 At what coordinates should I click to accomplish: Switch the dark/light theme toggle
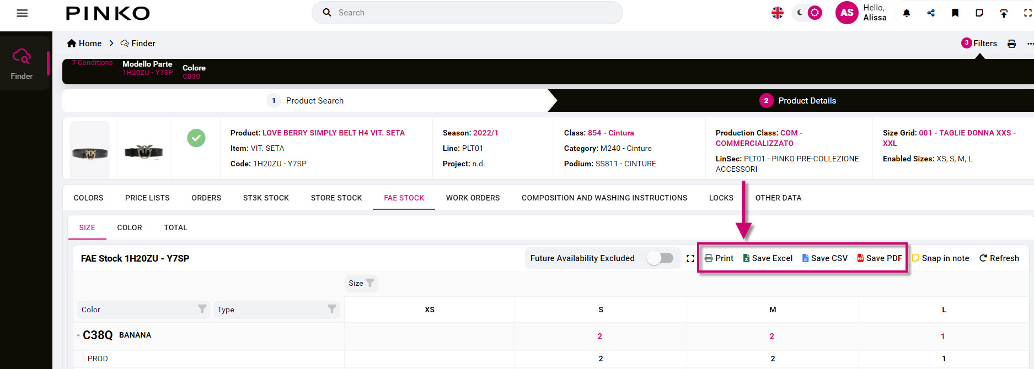pyautogui.click(x=808, y=13)
